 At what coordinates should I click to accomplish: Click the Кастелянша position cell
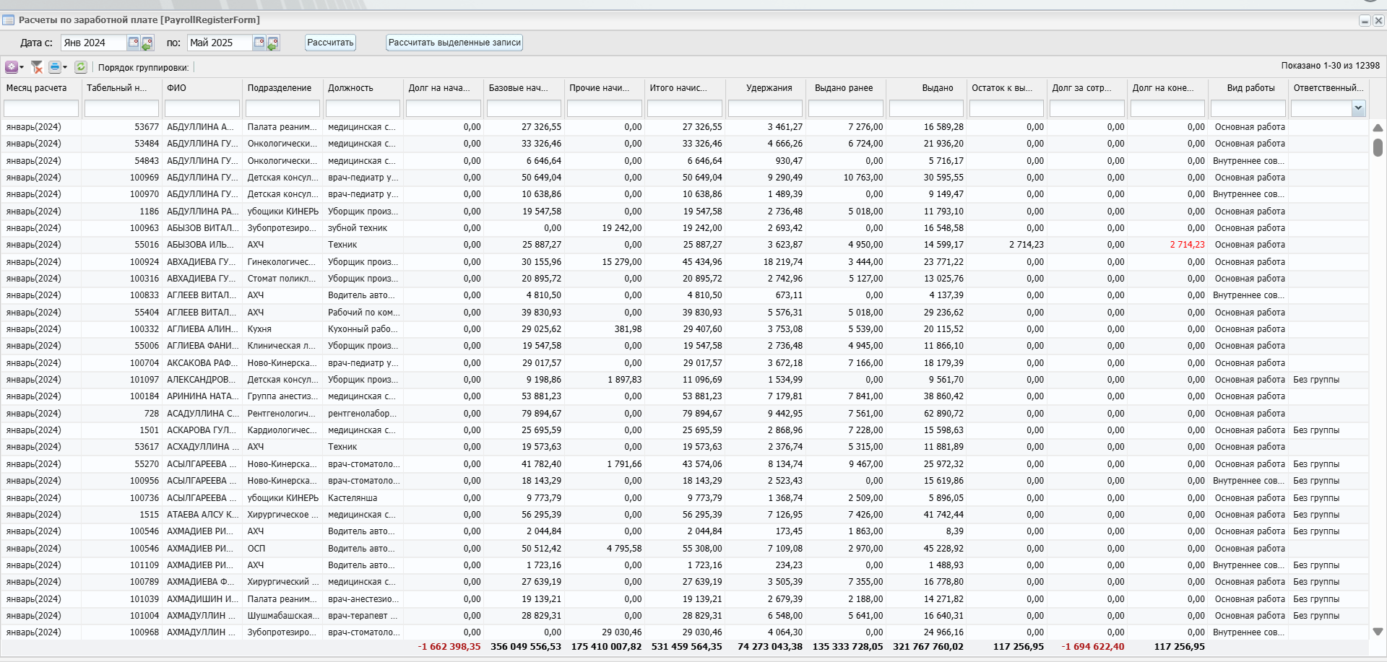coord(363,498)
